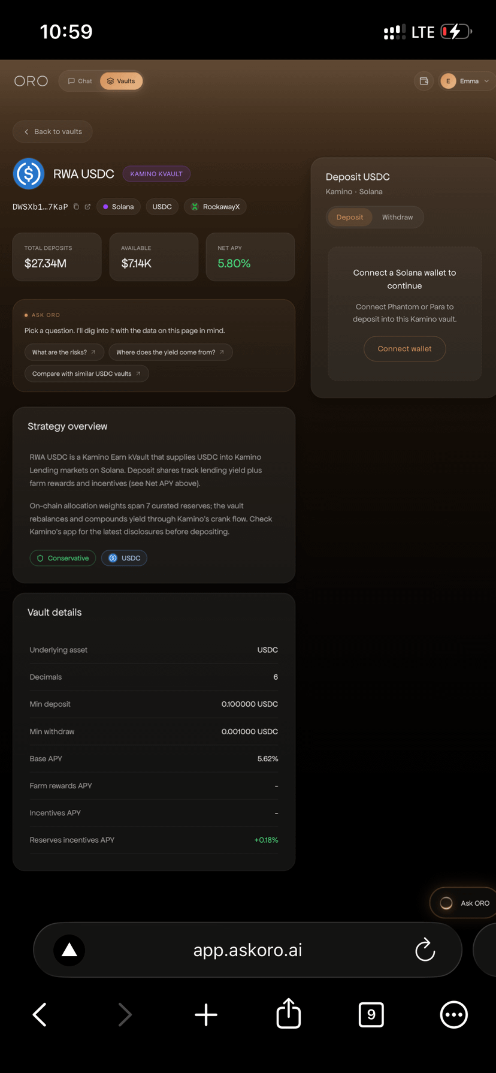
Task: Open the browser tabs counter showing 9
Action: click(x=371, y=1014)
